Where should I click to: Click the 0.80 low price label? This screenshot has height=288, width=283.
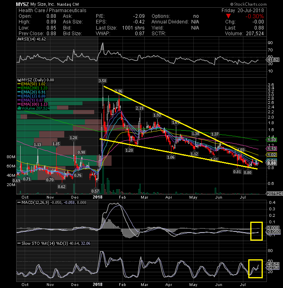coord(247,172)
